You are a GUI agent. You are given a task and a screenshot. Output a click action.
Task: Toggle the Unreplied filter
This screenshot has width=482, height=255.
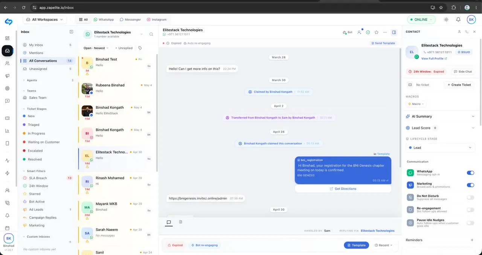124,48
